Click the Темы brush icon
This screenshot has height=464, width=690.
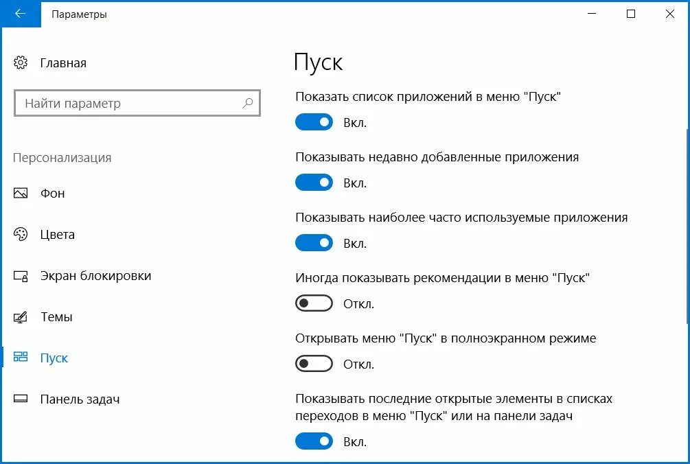pyautogui.click(x=21, y=317)
